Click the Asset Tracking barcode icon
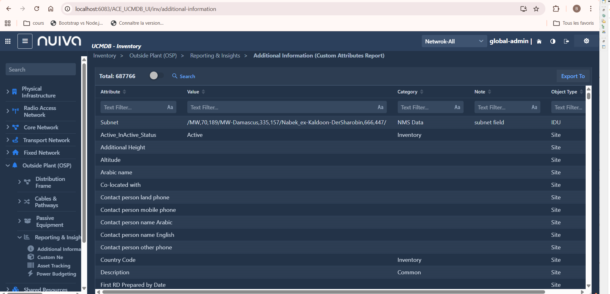The image size is (610, 294). (31, 265)
